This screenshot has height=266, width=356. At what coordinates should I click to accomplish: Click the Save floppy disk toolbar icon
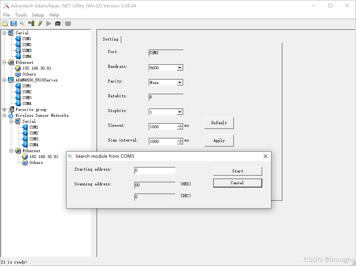click(14, 24)
